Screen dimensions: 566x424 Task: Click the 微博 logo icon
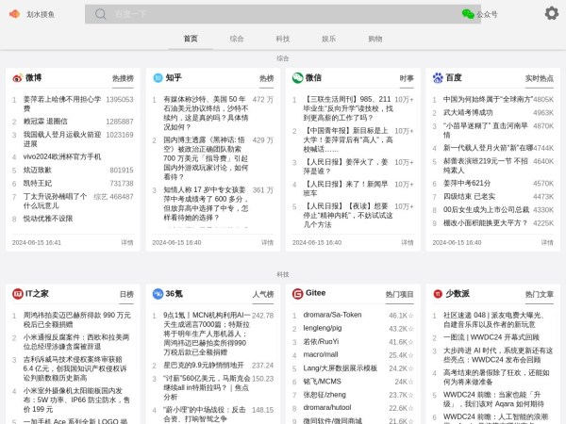tap(17, 78)
